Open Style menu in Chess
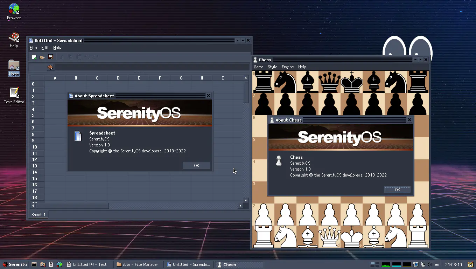The image size is (476, 269). tap(273, 67)
